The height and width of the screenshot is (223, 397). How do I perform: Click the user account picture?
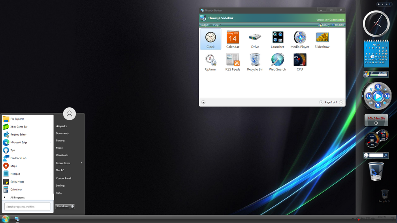(x=70, y=114)
